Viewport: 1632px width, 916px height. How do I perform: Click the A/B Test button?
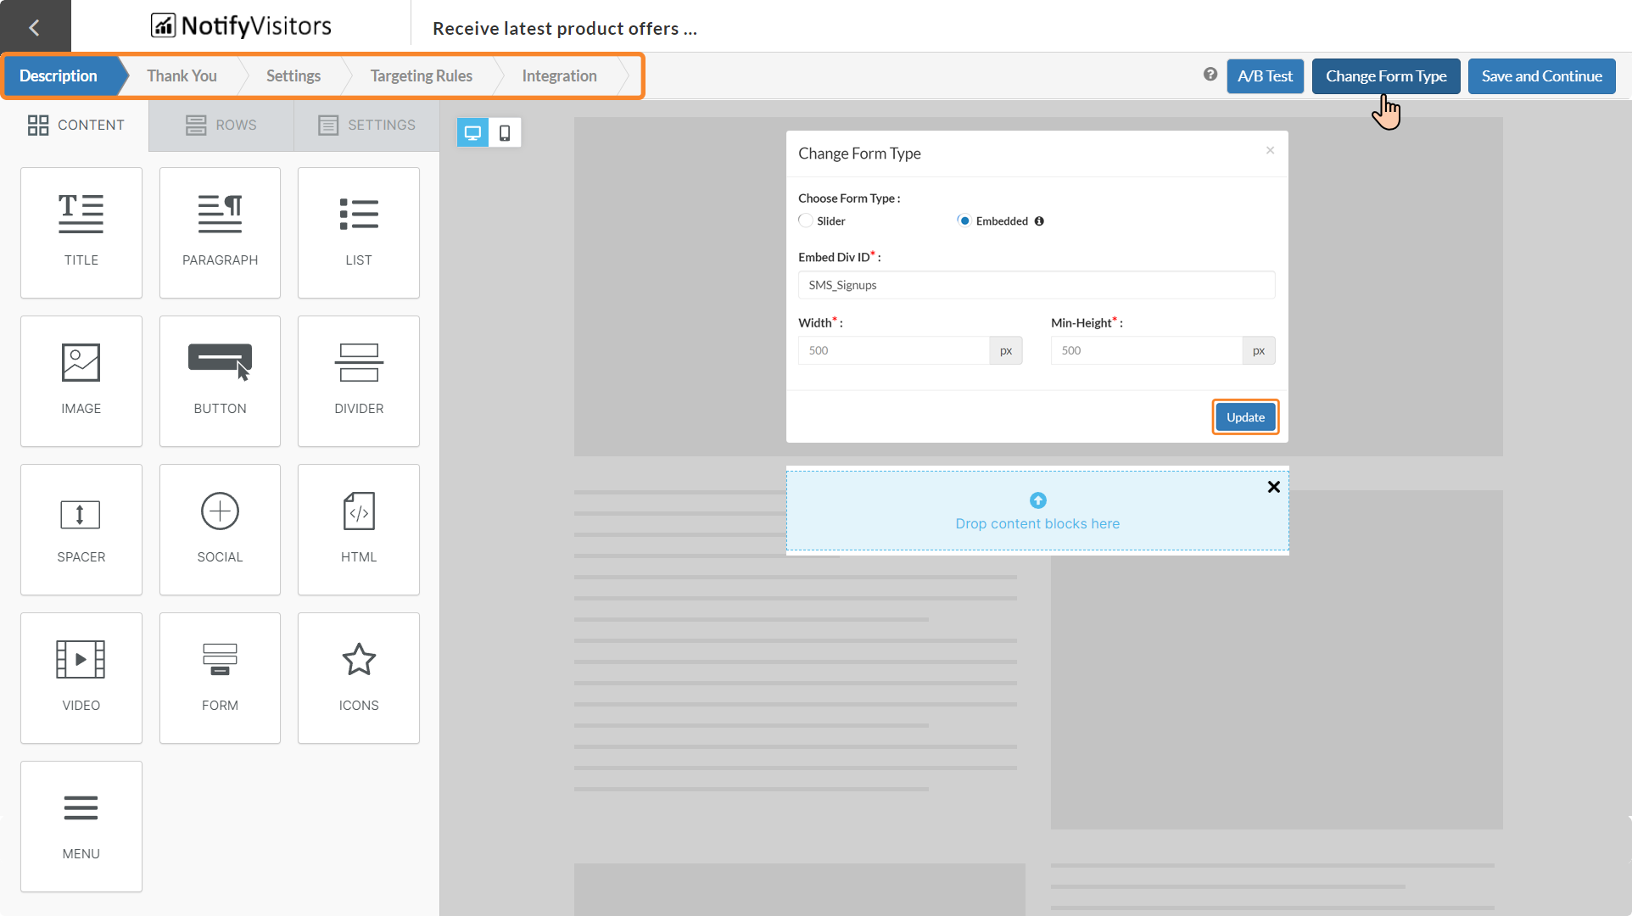tap(1265, 75)
